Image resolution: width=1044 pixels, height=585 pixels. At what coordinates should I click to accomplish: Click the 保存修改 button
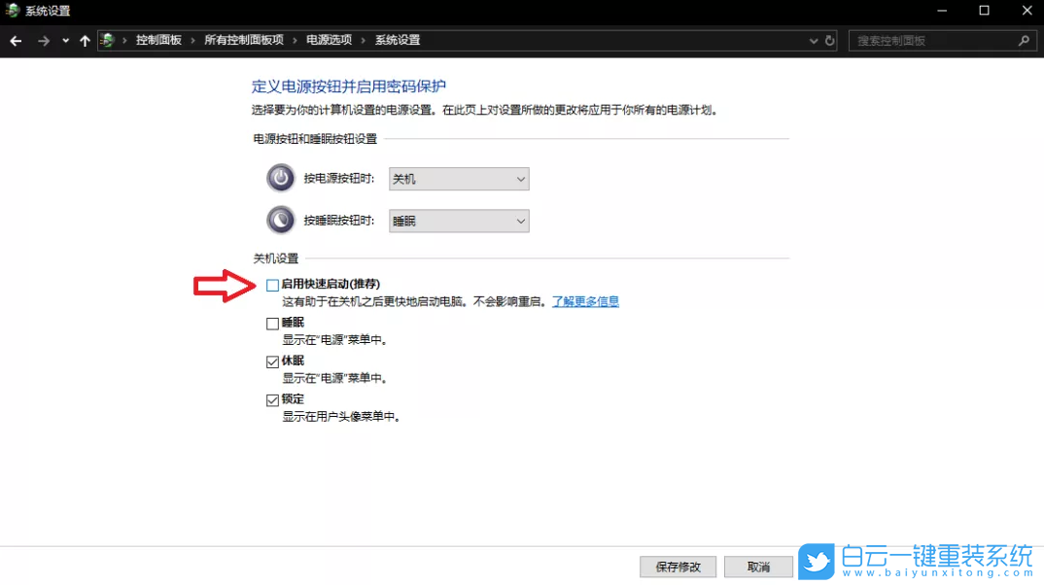678,567
